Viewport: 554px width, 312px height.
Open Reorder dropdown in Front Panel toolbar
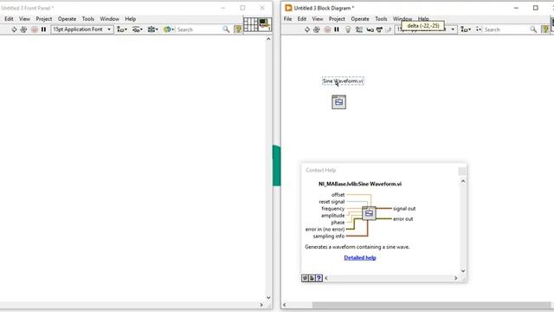[x=168, y=29]
